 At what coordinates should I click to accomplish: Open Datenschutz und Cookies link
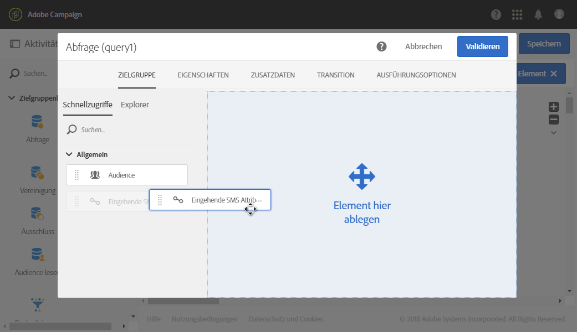(x=286, y=319)
